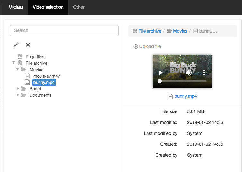
Task: Collapse the Movies folder node
Action: pos(17,69)
